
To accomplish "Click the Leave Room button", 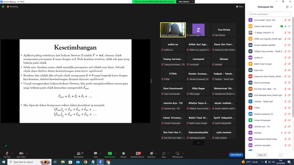I will [x=236, y=155].
